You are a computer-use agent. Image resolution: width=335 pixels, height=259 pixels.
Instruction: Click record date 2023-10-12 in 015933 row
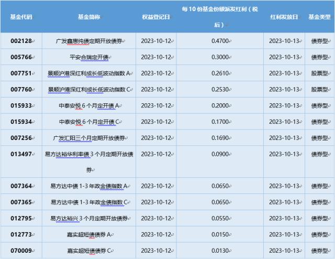tap(156, 105)
